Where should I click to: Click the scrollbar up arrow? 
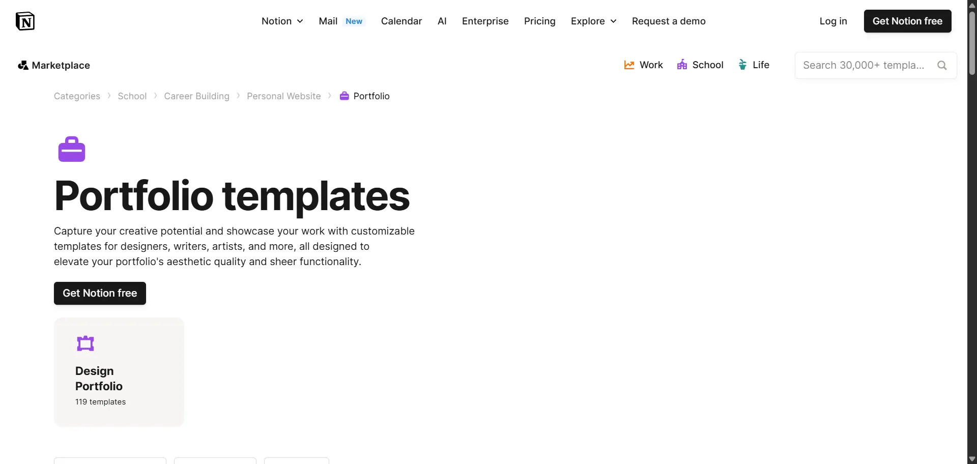point(972,5)
